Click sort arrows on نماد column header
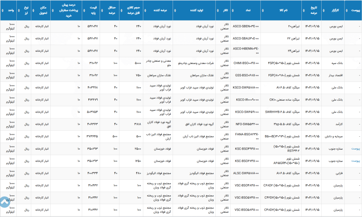The width and height of the screenshot is (362, 217). (232, 11)
